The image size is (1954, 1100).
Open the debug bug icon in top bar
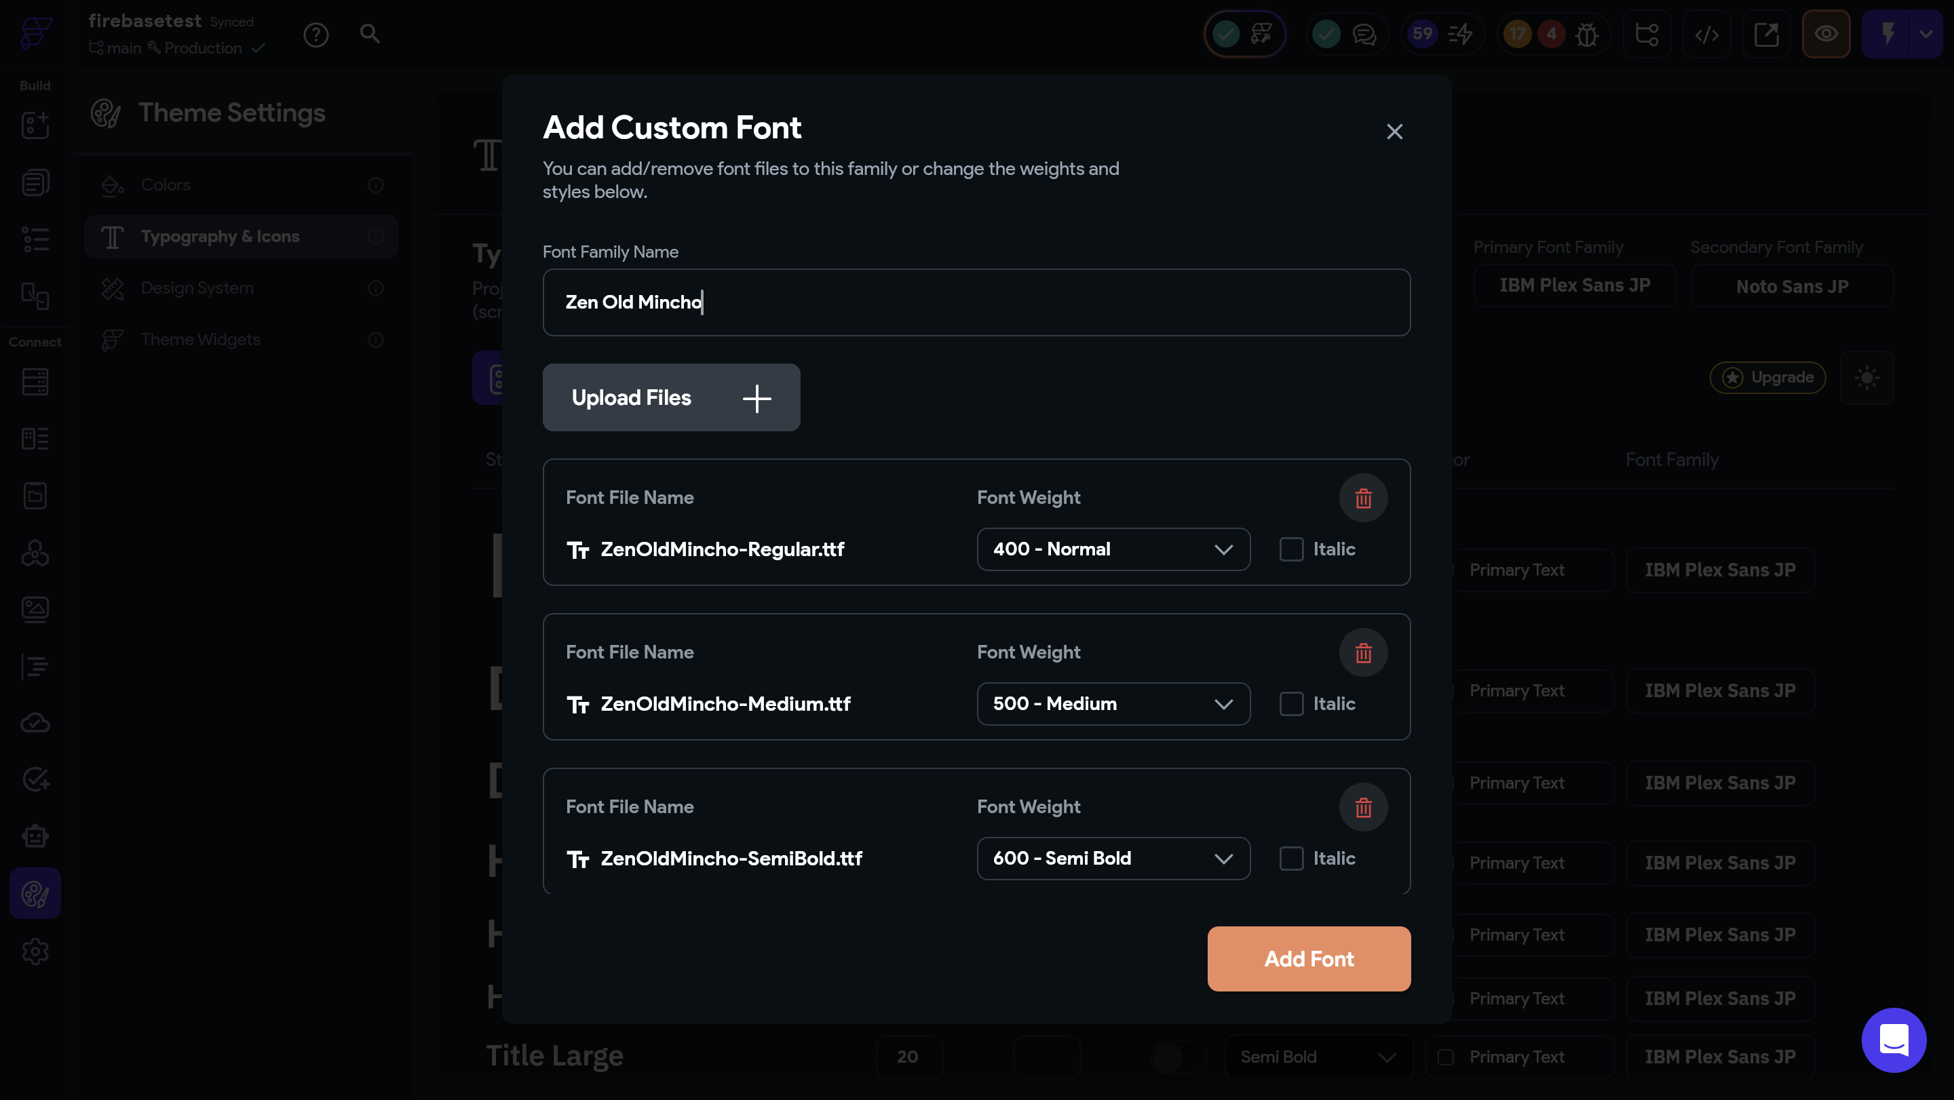tap(1587, 34)
